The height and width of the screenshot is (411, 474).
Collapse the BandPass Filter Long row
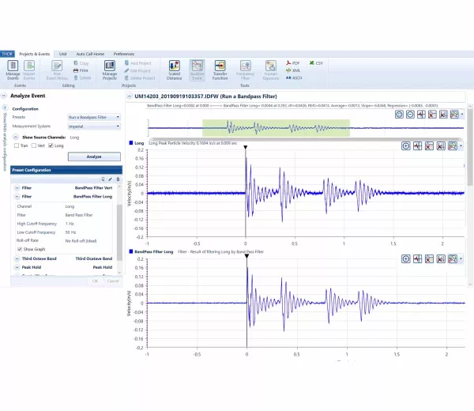coord(17,197)
